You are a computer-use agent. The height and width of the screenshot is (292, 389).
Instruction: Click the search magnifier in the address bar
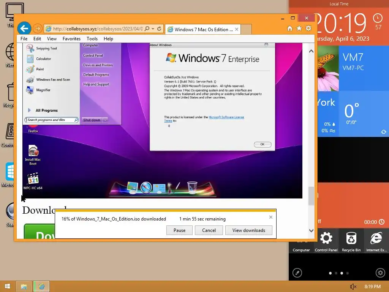pyautogui.click(x=147, y=29)
